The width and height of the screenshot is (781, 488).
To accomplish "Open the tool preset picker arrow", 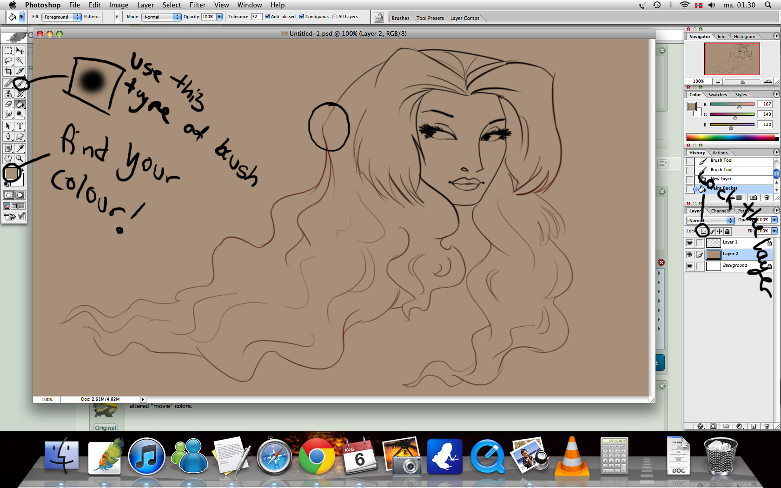I will (21, 17).
